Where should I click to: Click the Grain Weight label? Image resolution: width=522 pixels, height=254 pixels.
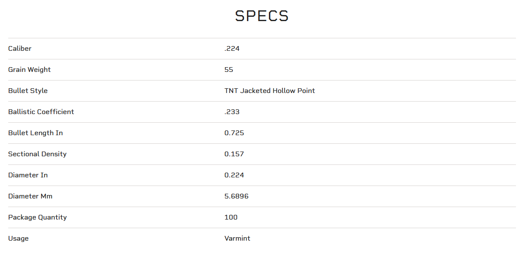tap(29, 70)
